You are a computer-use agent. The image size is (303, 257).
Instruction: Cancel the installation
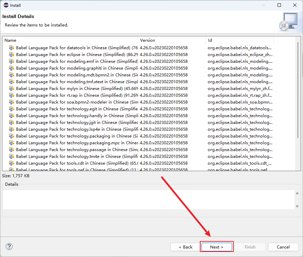283,247
